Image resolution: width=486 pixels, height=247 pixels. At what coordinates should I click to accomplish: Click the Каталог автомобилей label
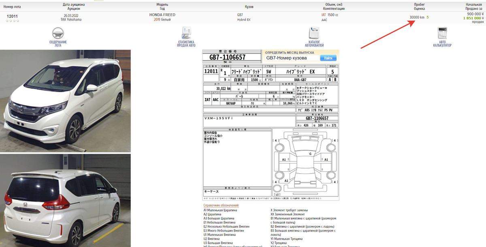coord(314,44)
